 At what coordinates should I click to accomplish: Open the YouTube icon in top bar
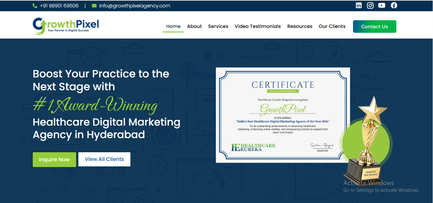(382, 5)
